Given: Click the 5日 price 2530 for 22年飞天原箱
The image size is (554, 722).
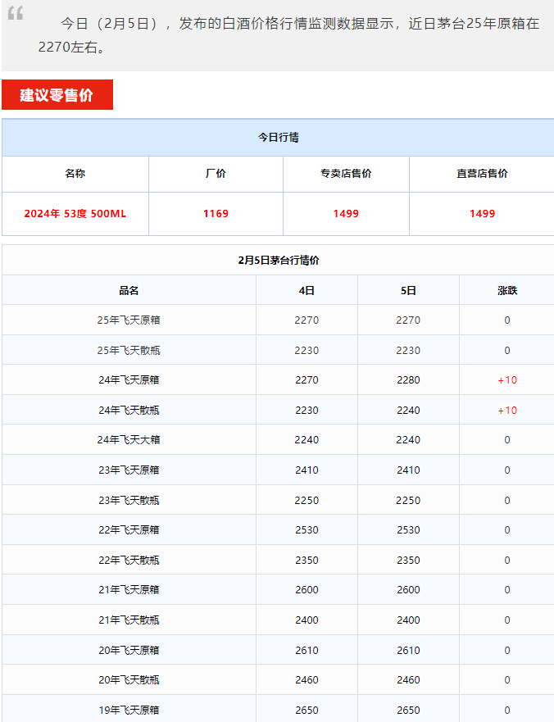Looking at the screenshot, I should pyautogui.click(x=408, y=530).
